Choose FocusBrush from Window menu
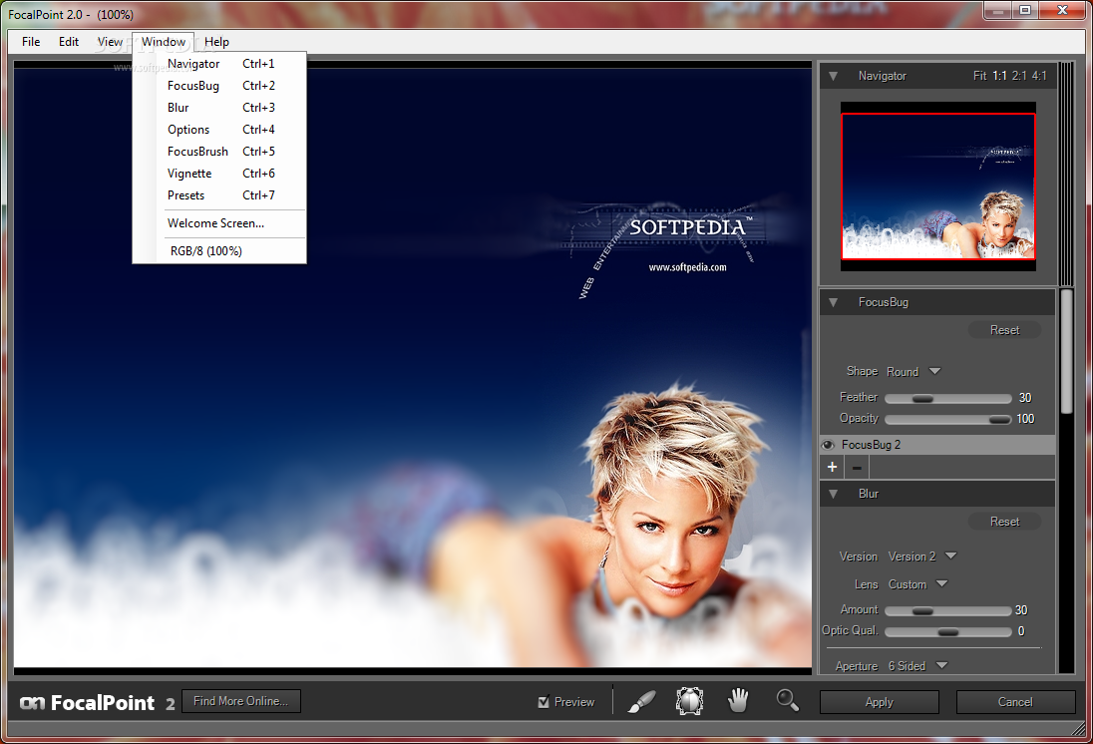This screenshot has width=1093, height=744. tap(219, 152)
